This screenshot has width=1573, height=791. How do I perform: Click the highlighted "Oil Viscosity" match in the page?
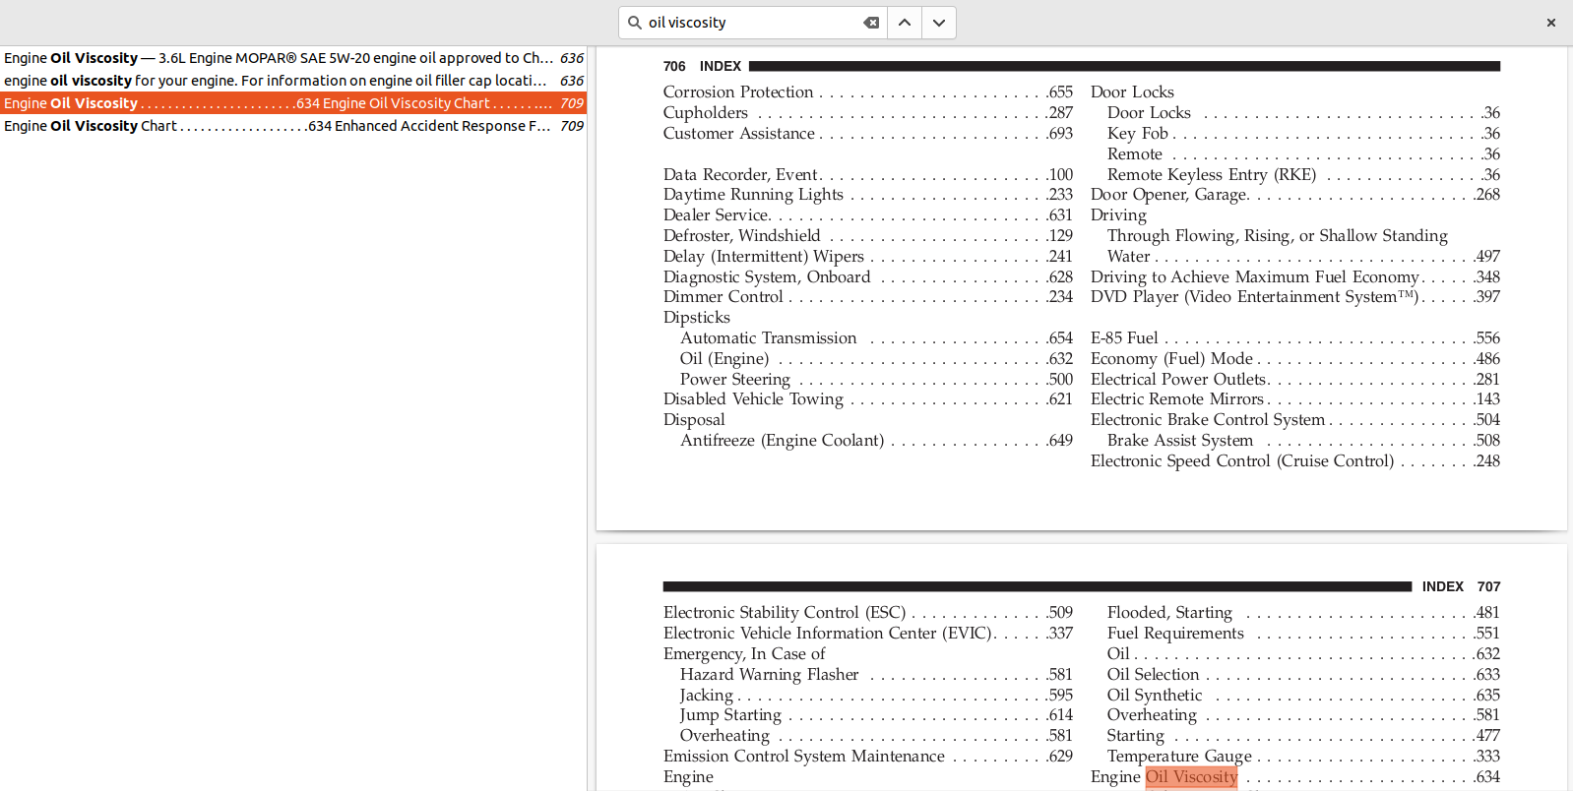tap(1191, 776)
